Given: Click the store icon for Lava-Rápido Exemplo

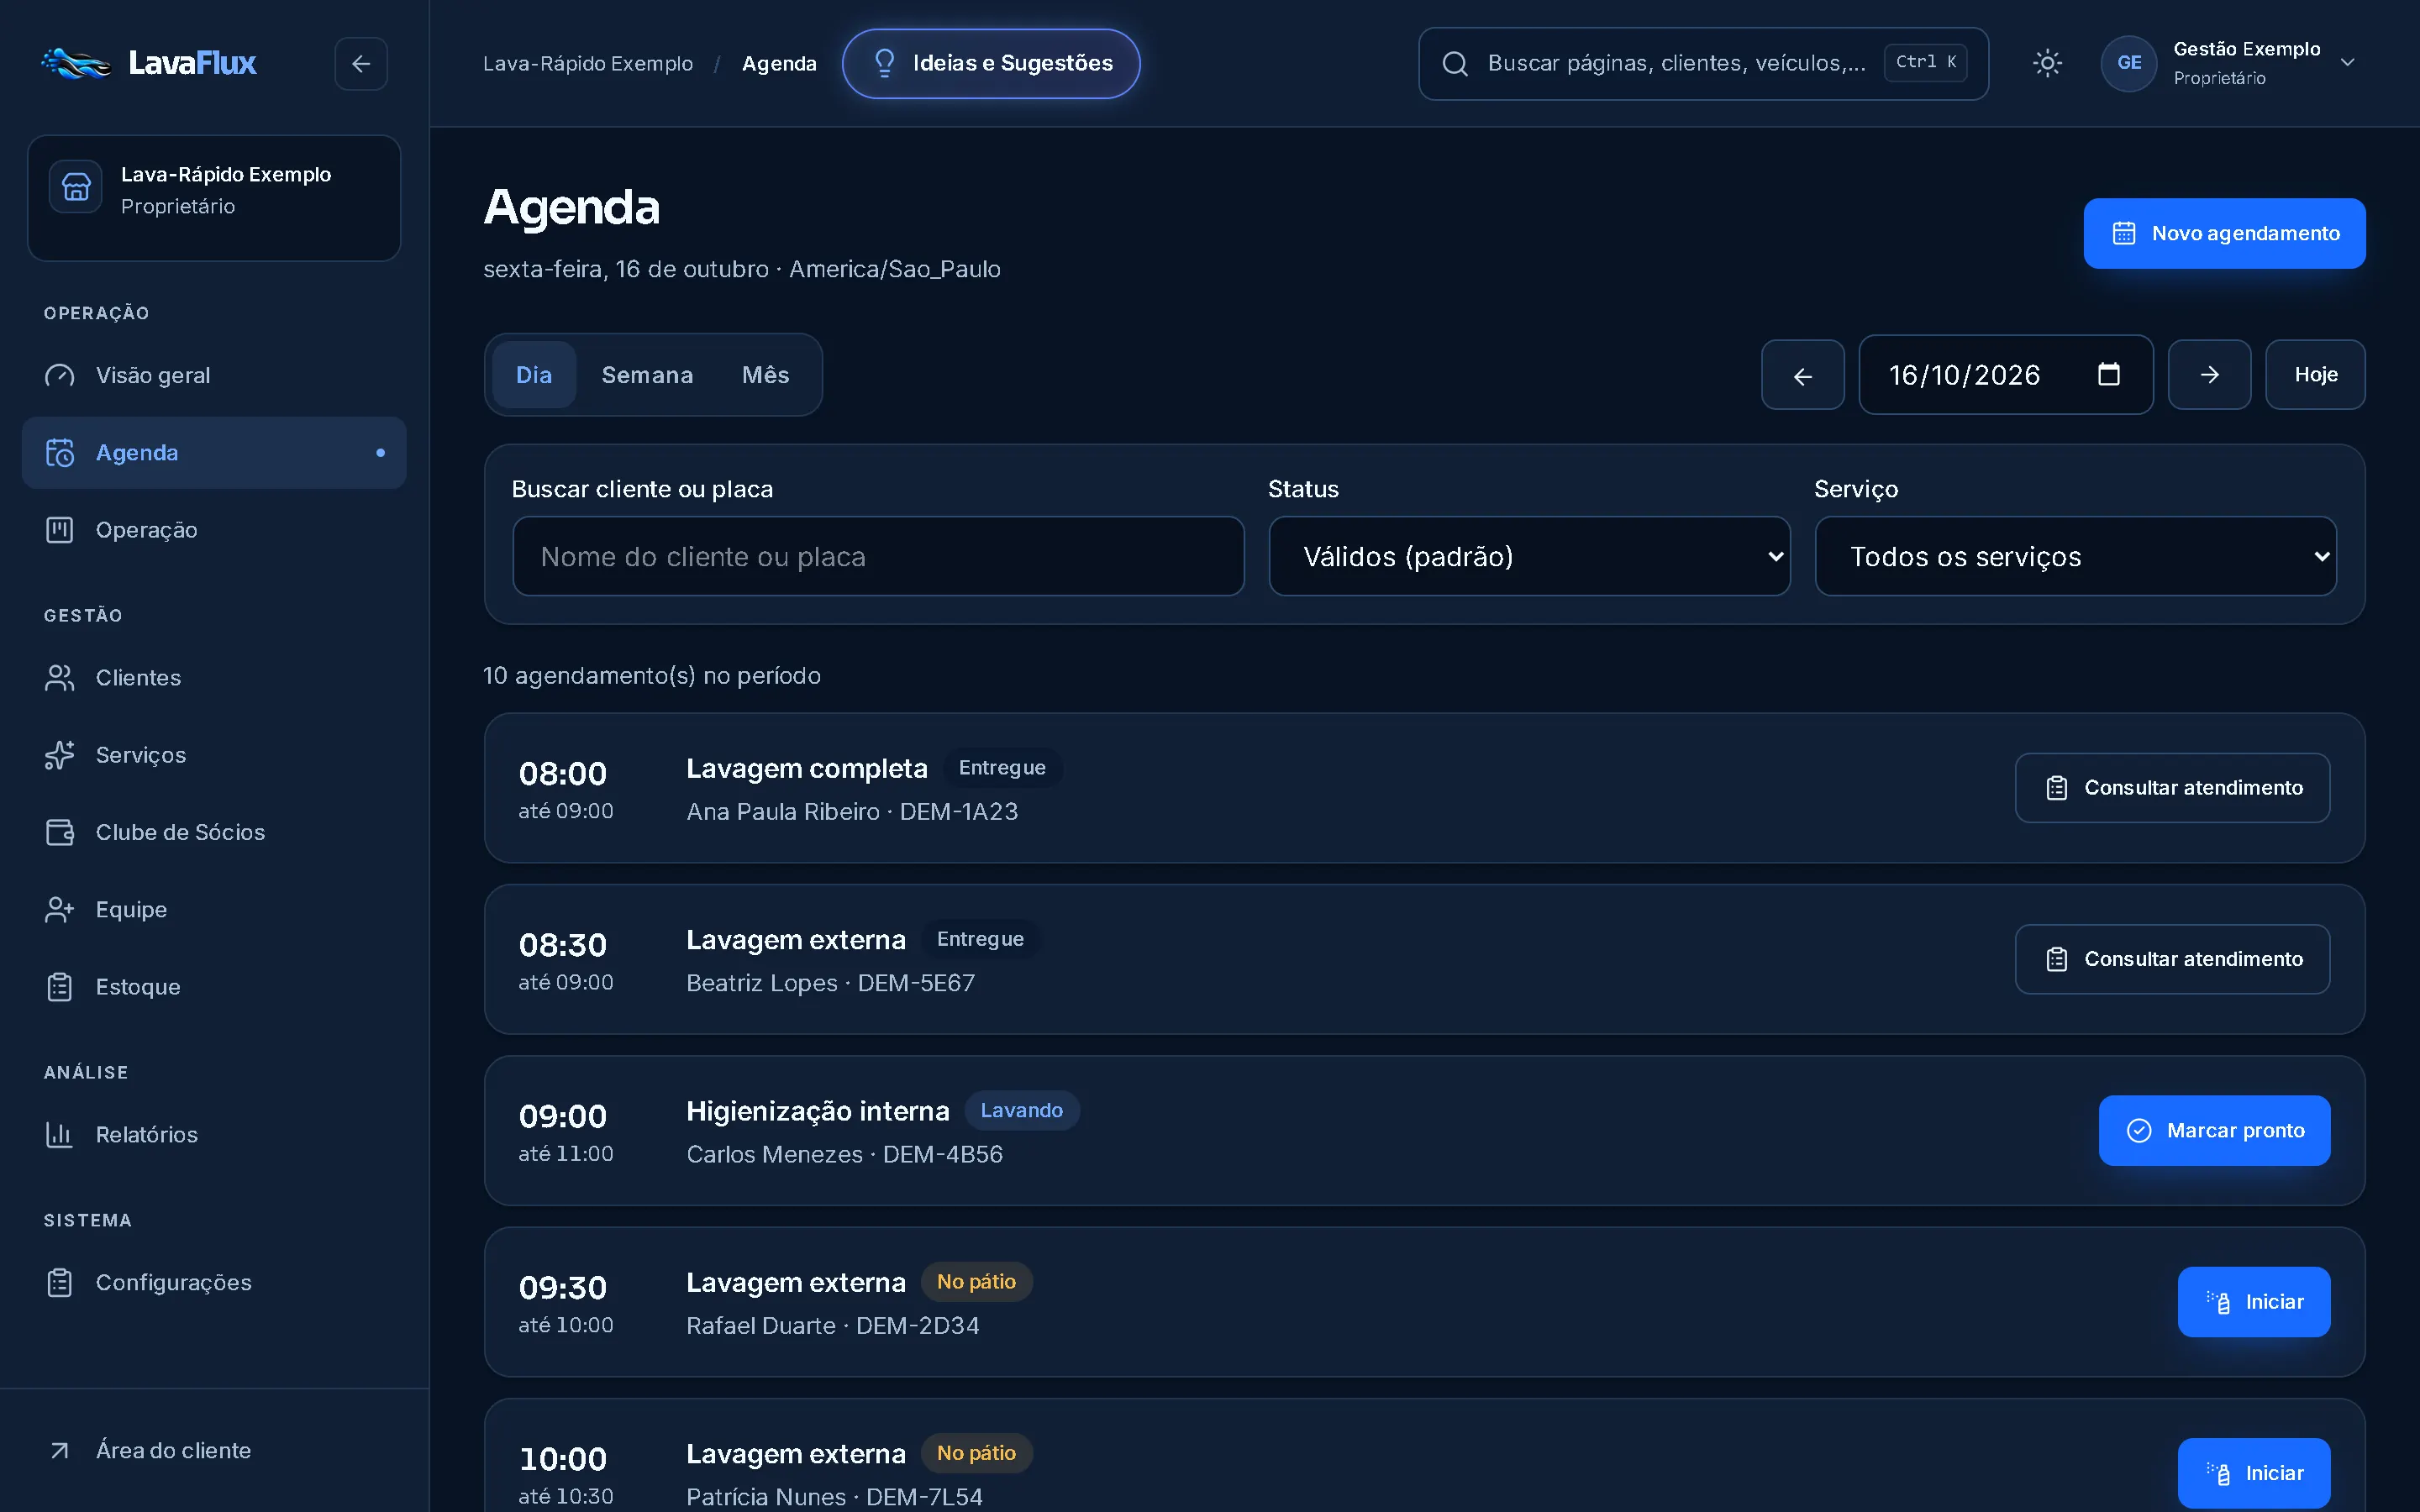Looking at the screenshot, I should (x=76, y=187).
